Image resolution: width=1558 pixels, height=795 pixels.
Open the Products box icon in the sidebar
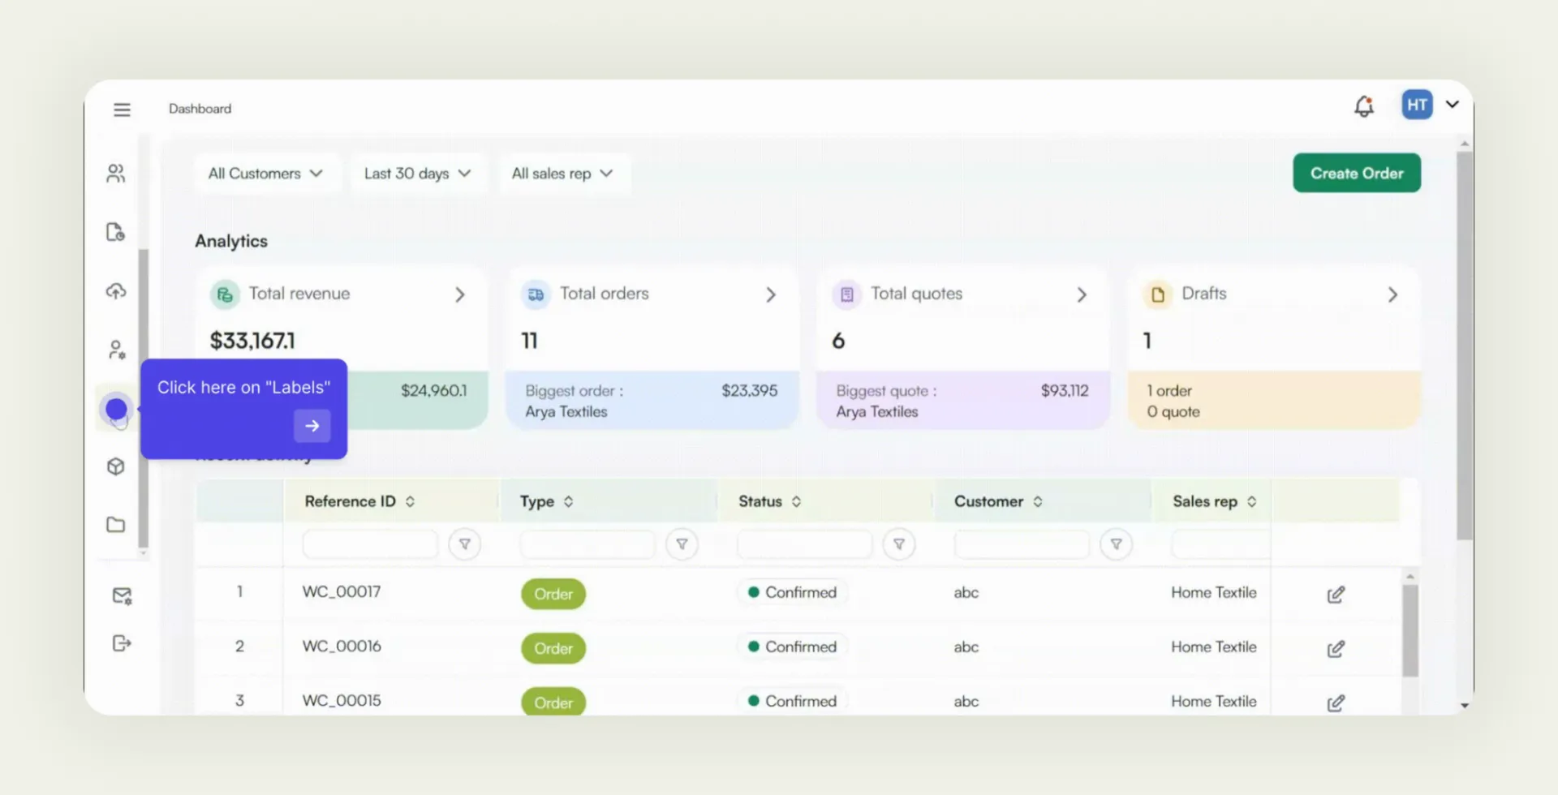116,466
